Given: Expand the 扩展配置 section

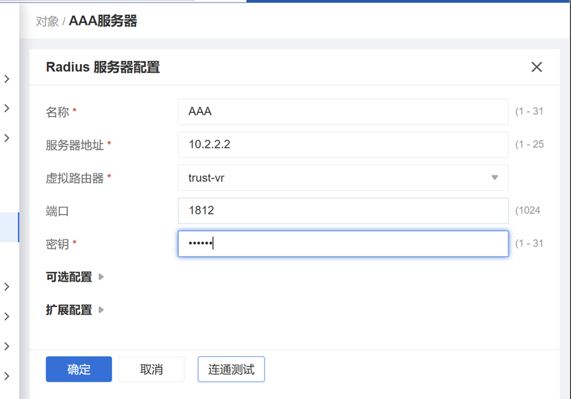Looking at the screenshot, I should (75, 310).
